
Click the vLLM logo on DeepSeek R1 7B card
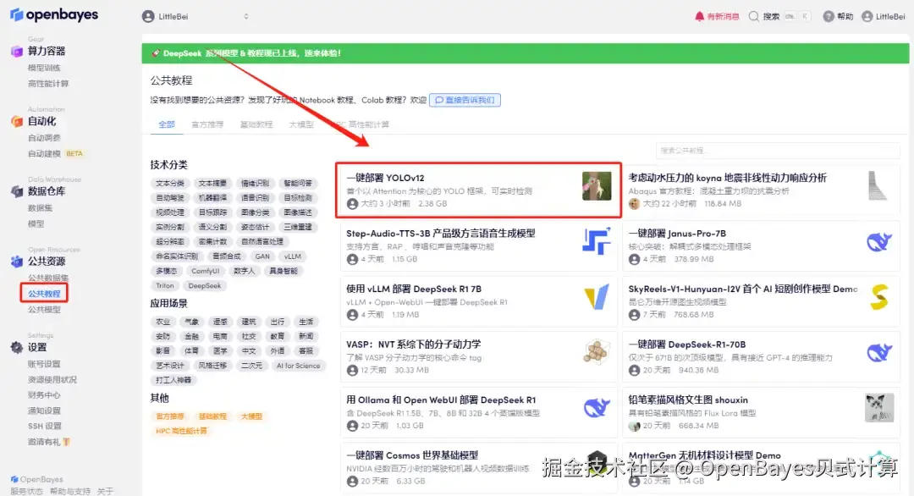point(597,296)
